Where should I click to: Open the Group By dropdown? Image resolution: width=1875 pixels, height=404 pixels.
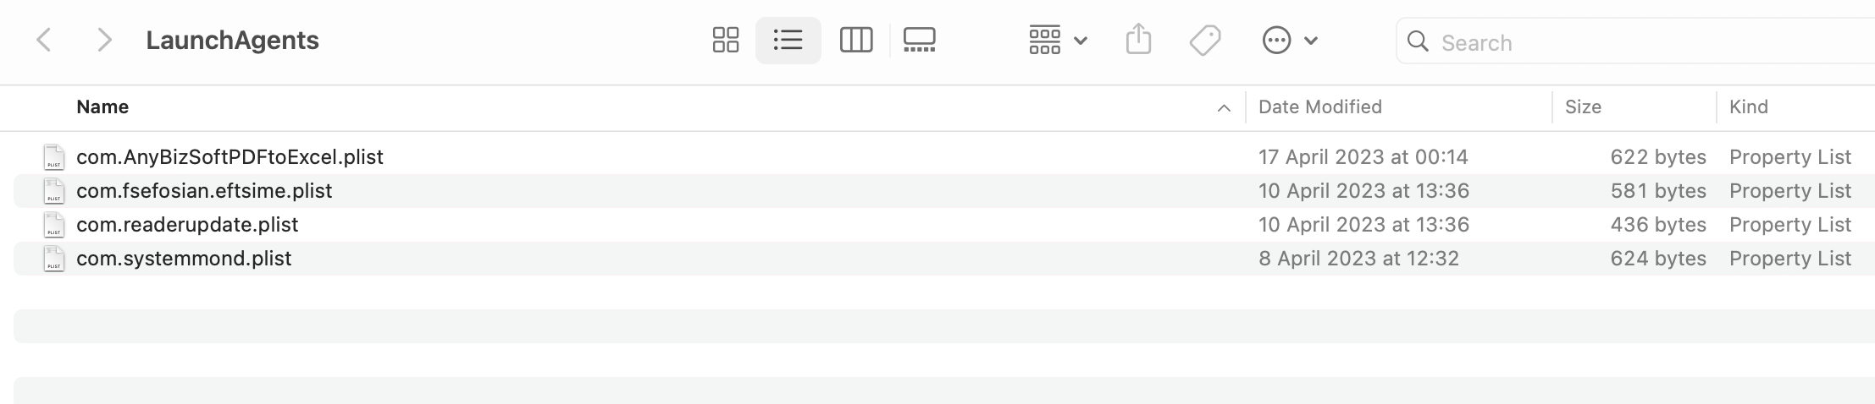click(1058, 40)
